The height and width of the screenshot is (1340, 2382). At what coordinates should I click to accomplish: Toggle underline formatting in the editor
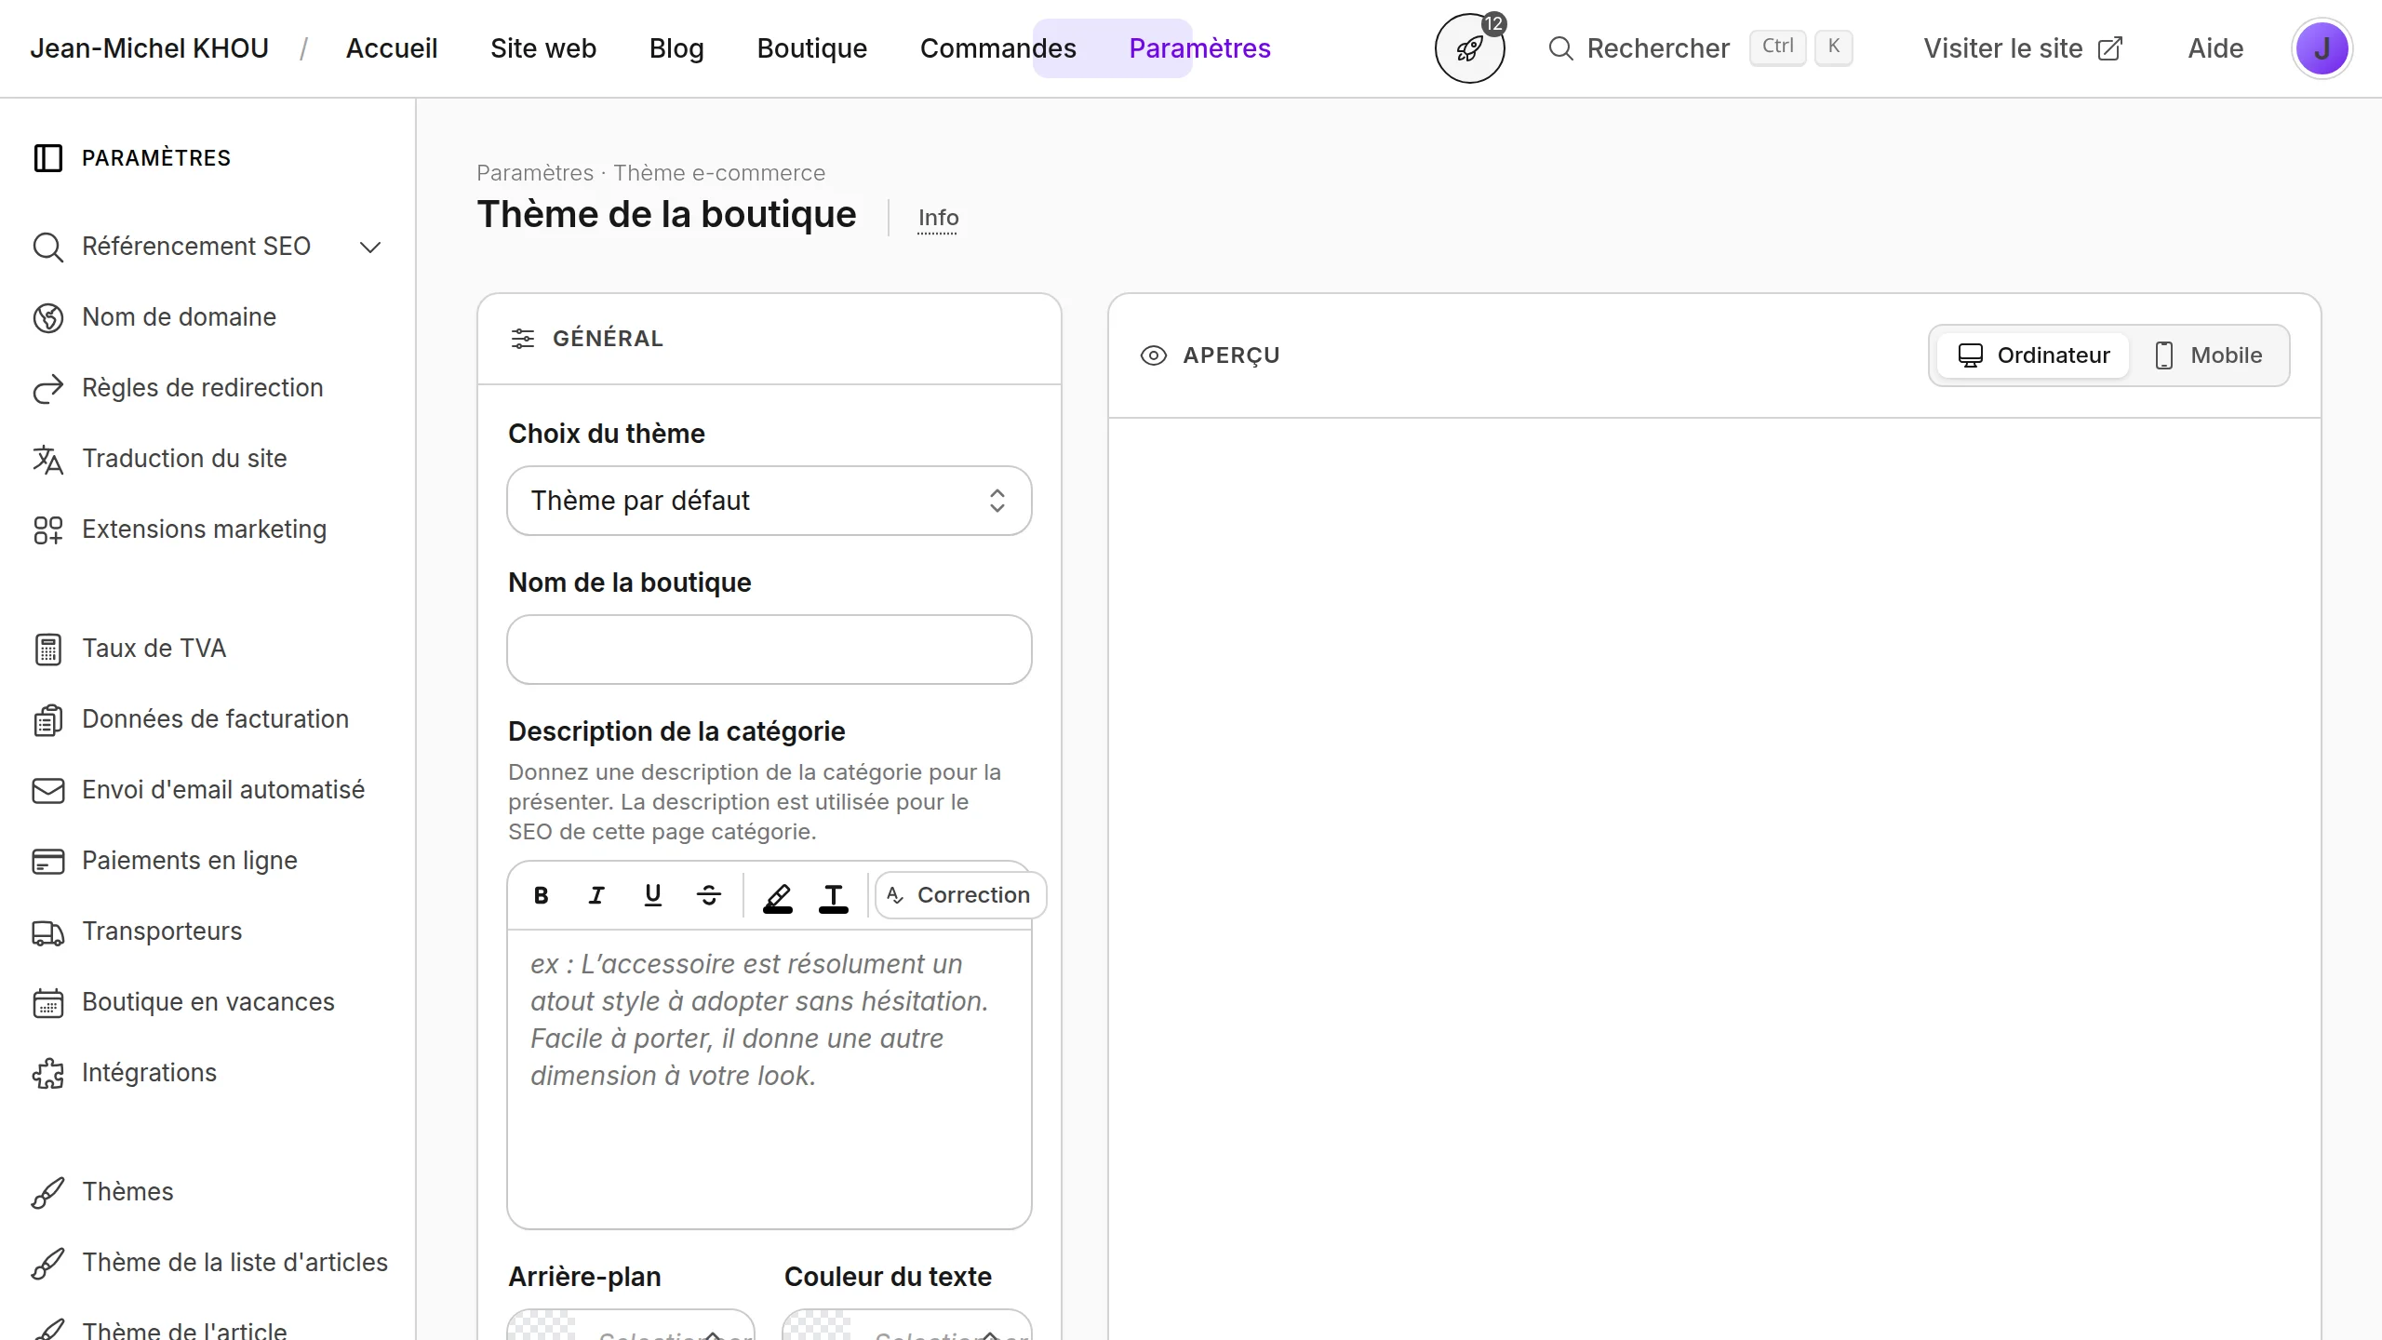tap(653, 895)
